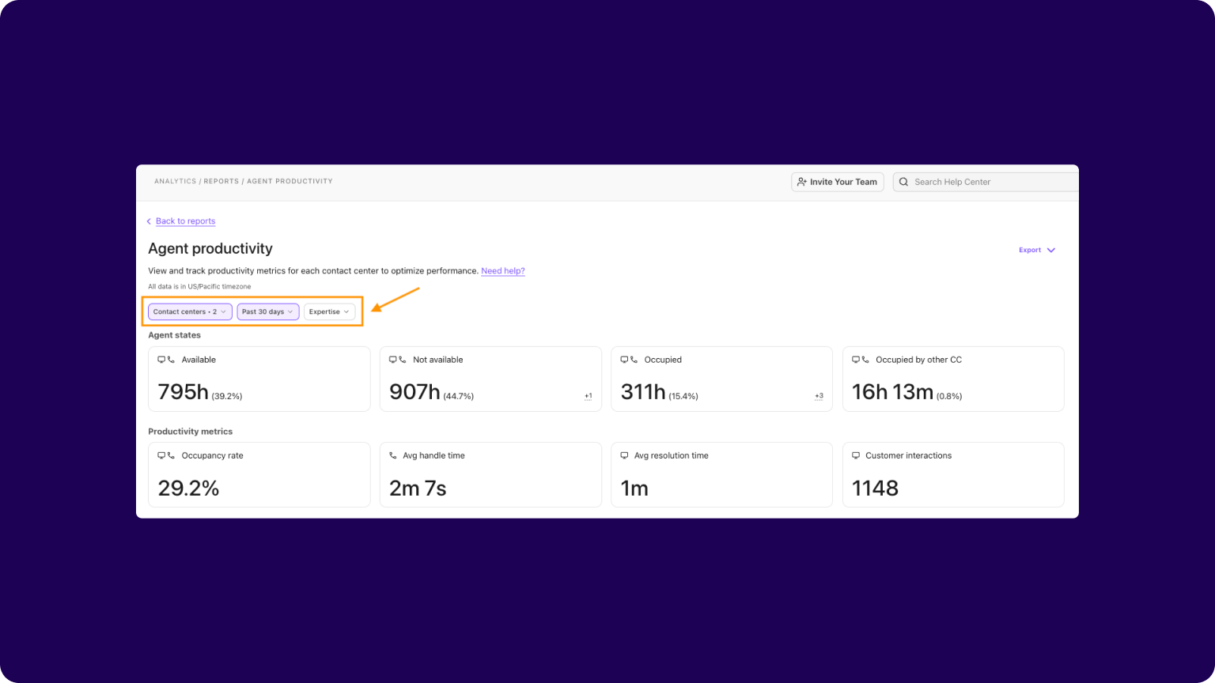This screenshot has height=683, width=1215.
Task: Click the +1 indicator on Not available card
Action: (588, 396)
